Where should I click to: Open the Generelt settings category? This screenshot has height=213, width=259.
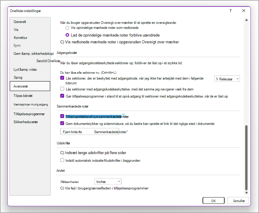(x=20, y=22)
